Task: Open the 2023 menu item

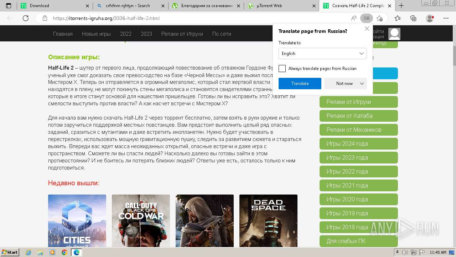Action: [x=146, y=34]
